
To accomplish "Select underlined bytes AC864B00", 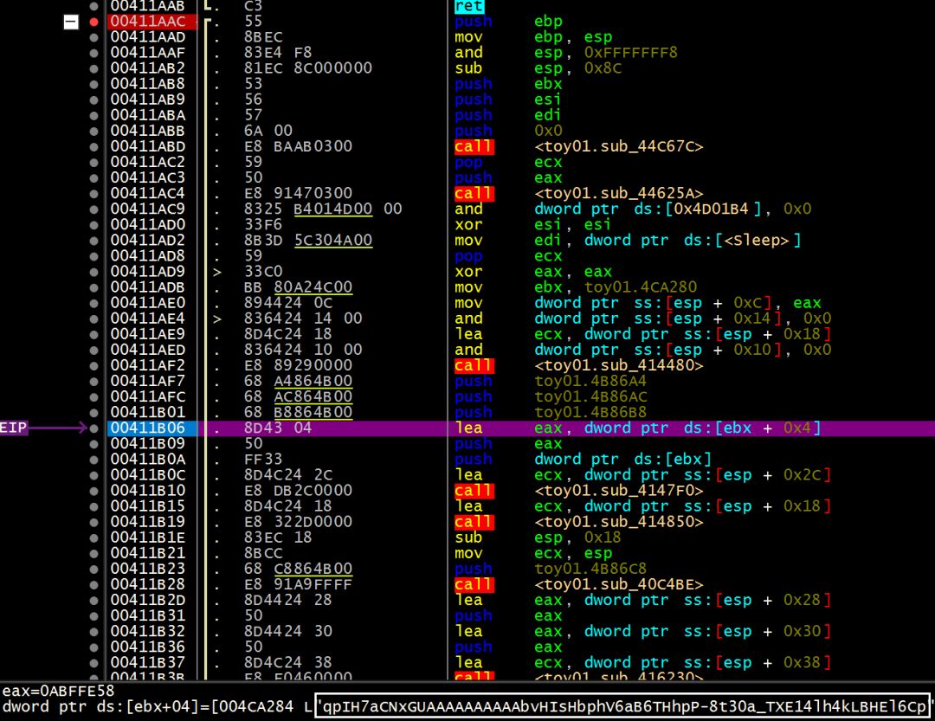I will (313, 396).
